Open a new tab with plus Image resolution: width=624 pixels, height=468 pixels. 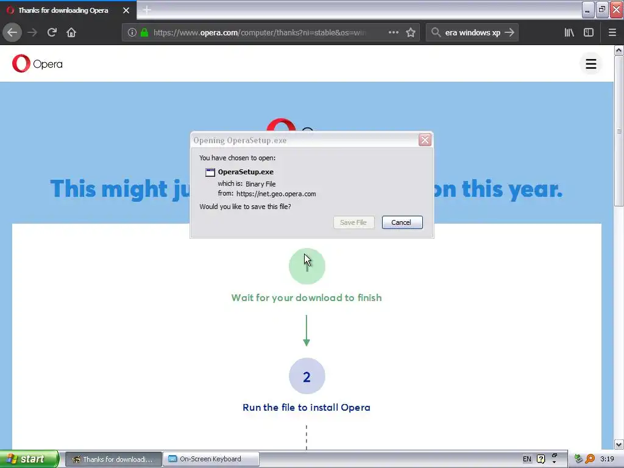[x=147, y=10]
